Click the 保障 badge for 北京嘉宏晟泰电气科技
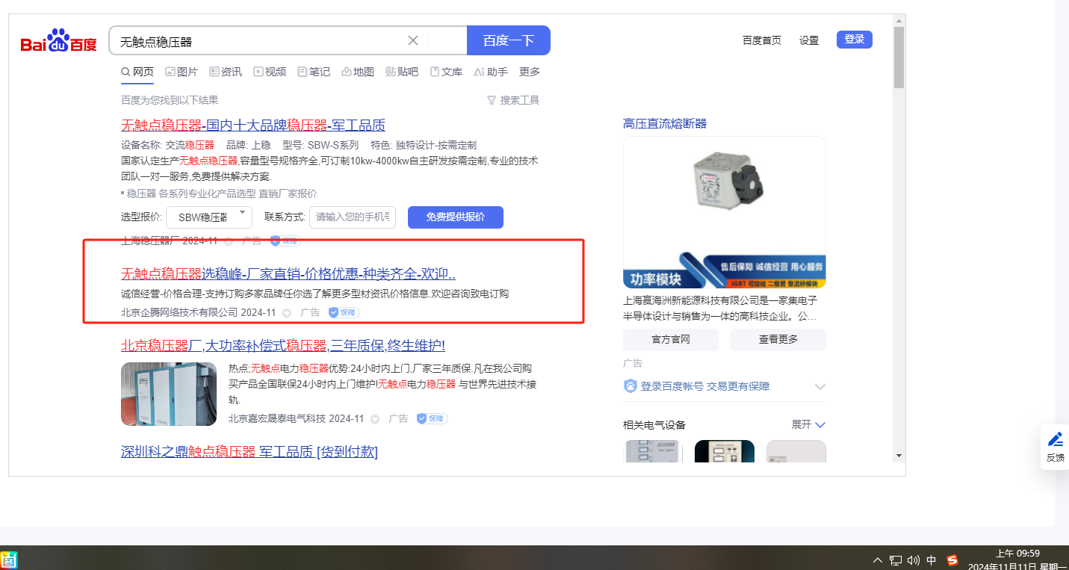 click(432, 418)
